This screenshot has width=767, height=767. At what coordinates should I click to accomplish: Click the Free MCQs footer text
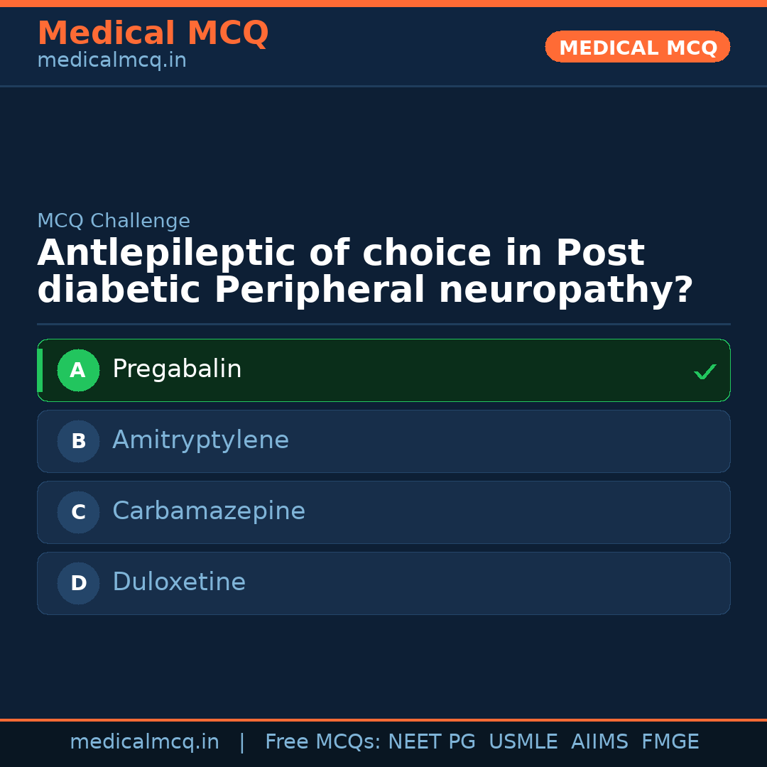(x=323, y=742)
